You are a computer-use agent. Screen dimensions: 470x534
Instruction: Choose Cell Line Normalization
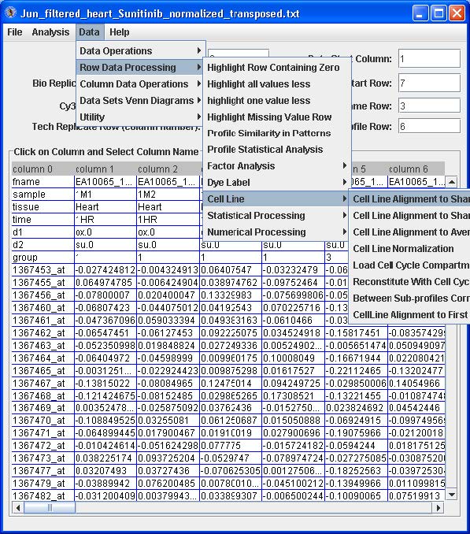(410, 249)
